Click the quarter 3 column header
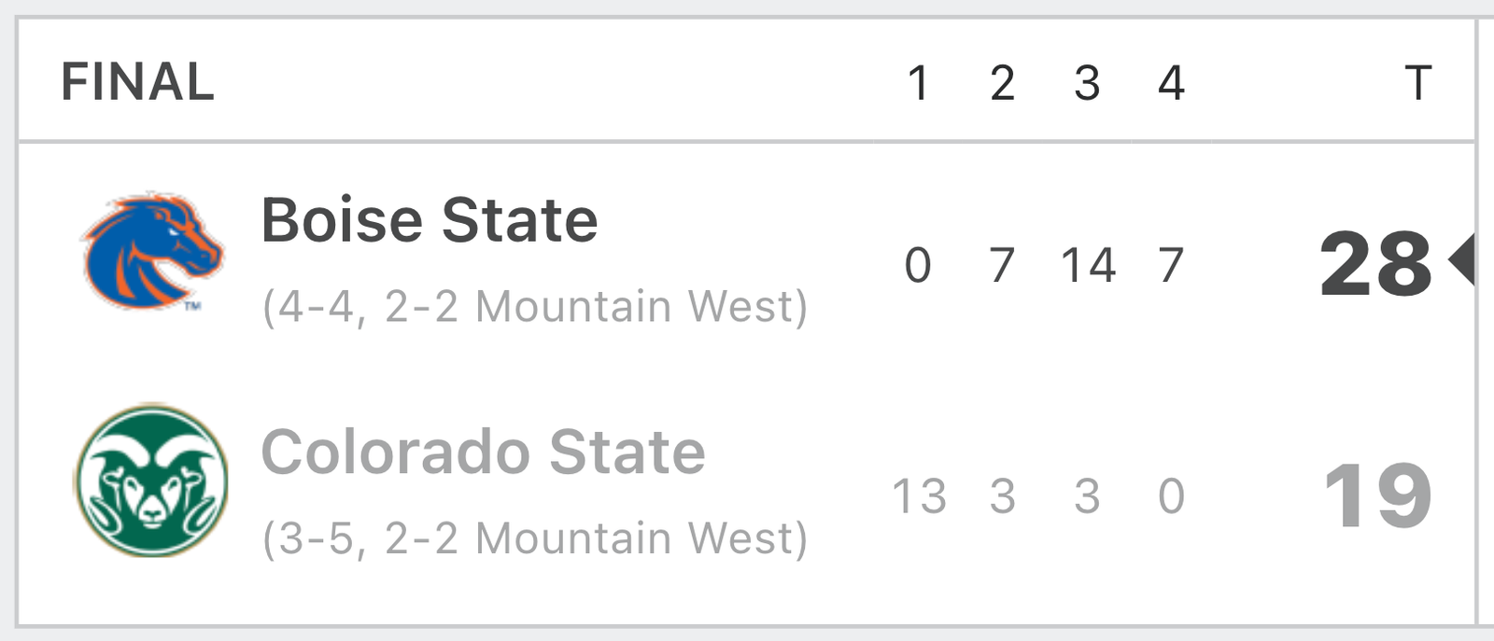This screenshot has width=1494, height=641. pyautogui.click(x=1087, y=83)
